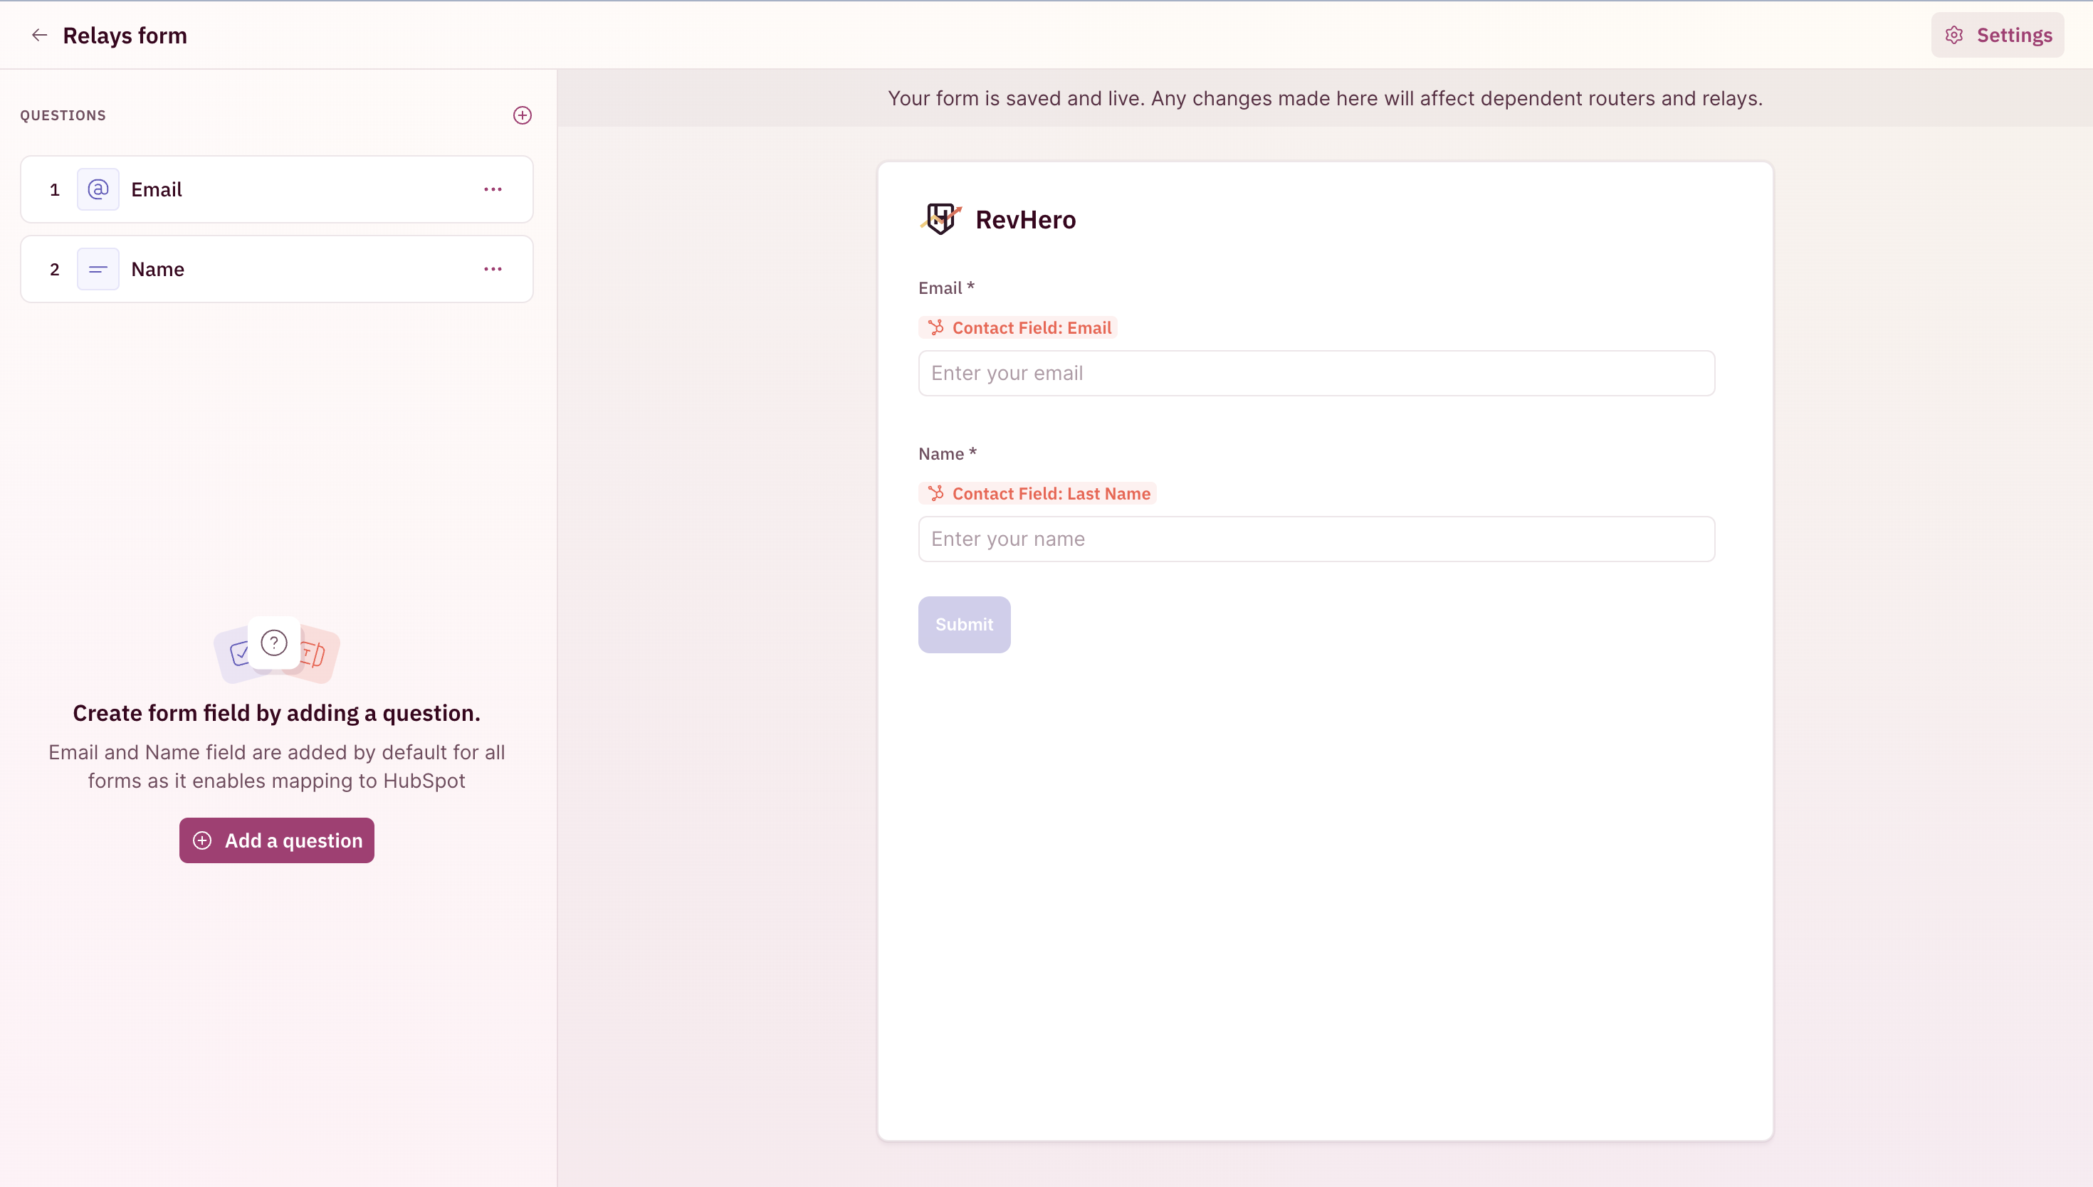Focus the Enter your email input
Image resolution: width=2093 pixels, height=1187 pixels.
(1316, 374)
